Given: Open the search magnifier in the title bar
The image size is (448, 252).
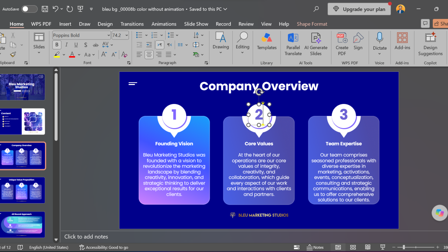Looking at the screenshot, I should [x=316, y=9].
